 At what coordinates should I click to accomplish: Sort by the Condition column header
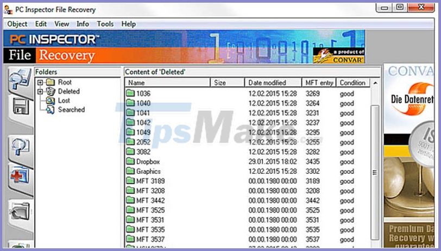point(353,83)
